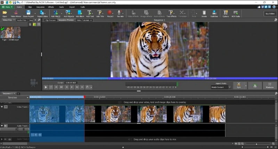Click the LinkedIn share icon

coord(269,7)
